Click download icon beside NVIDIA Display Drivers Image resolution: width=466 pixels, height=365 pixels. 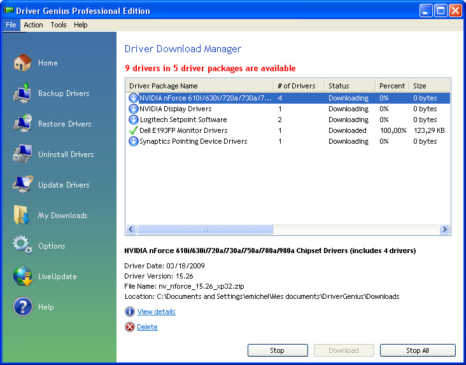point(133,109)
